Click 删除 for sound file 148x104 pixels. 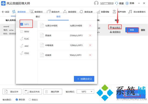point(143,30)
